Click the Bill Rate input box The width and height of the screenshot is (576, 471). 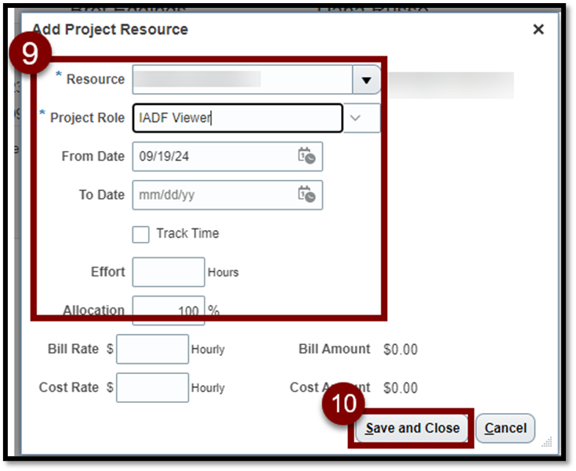152,349
